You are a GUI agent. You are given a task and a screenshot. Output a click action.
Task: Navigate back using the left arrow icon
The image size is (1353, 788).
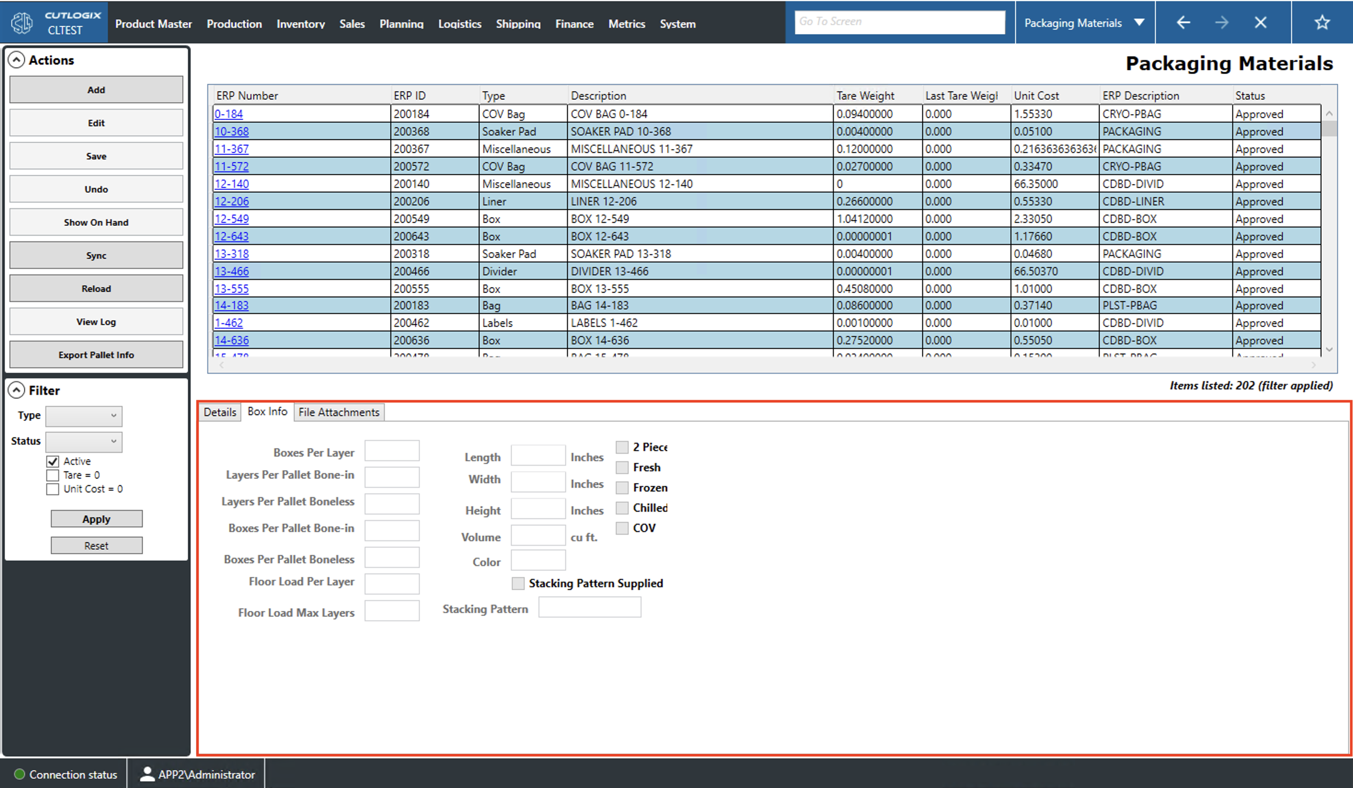pos(1183,22)
